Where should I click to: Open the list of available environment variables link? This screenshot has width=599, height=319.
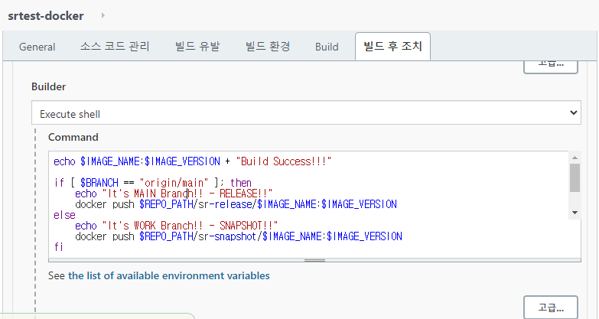pos(169,275)
